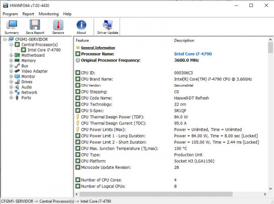Click the Intel Core i7-4790 chip icon in tree

click(24, 50)
